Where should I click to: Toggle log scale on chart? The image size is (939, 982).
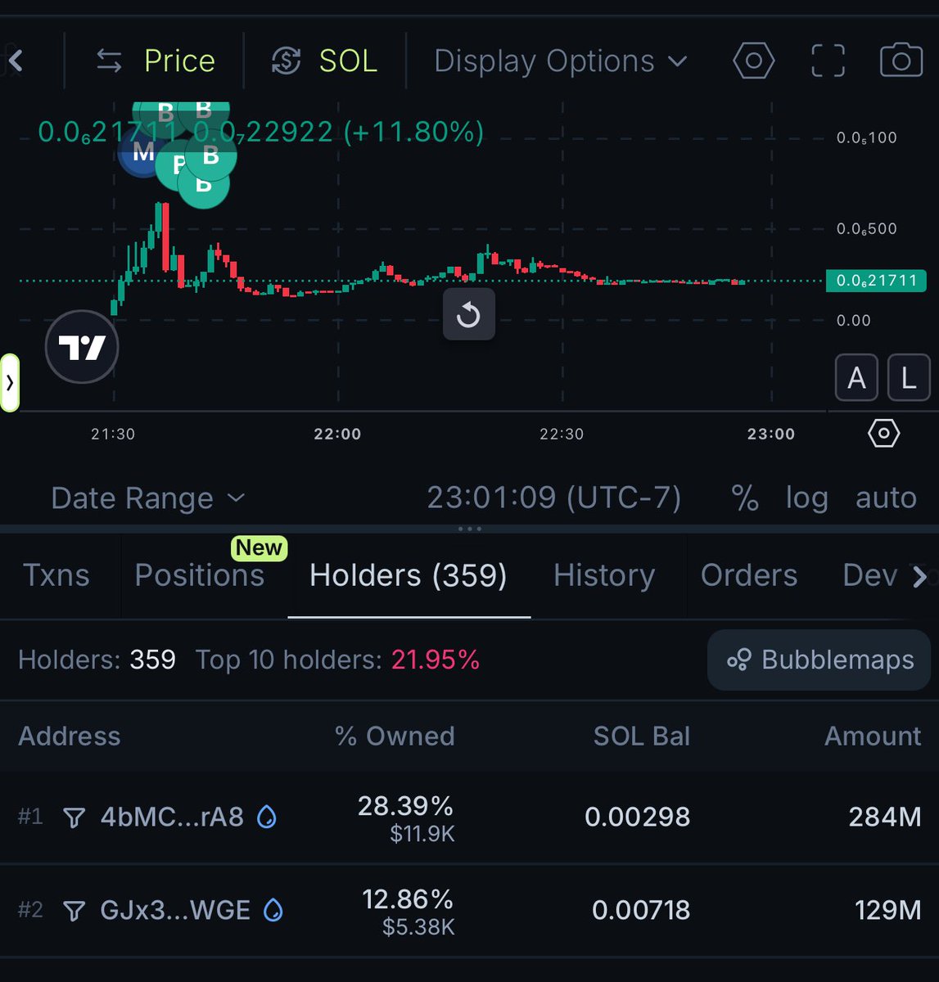[x=806, y=498]
